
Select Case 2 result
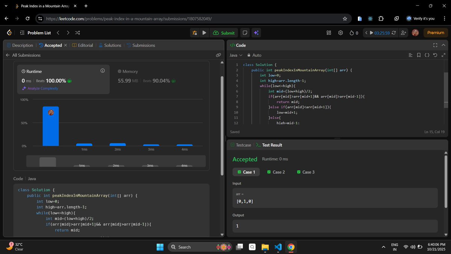point(276,172)
